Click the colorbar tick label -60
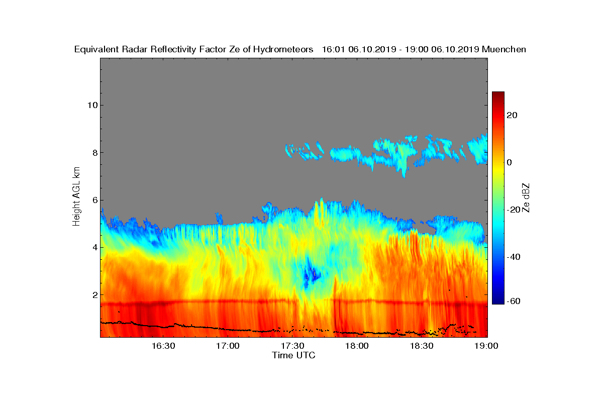 (513, 301)
